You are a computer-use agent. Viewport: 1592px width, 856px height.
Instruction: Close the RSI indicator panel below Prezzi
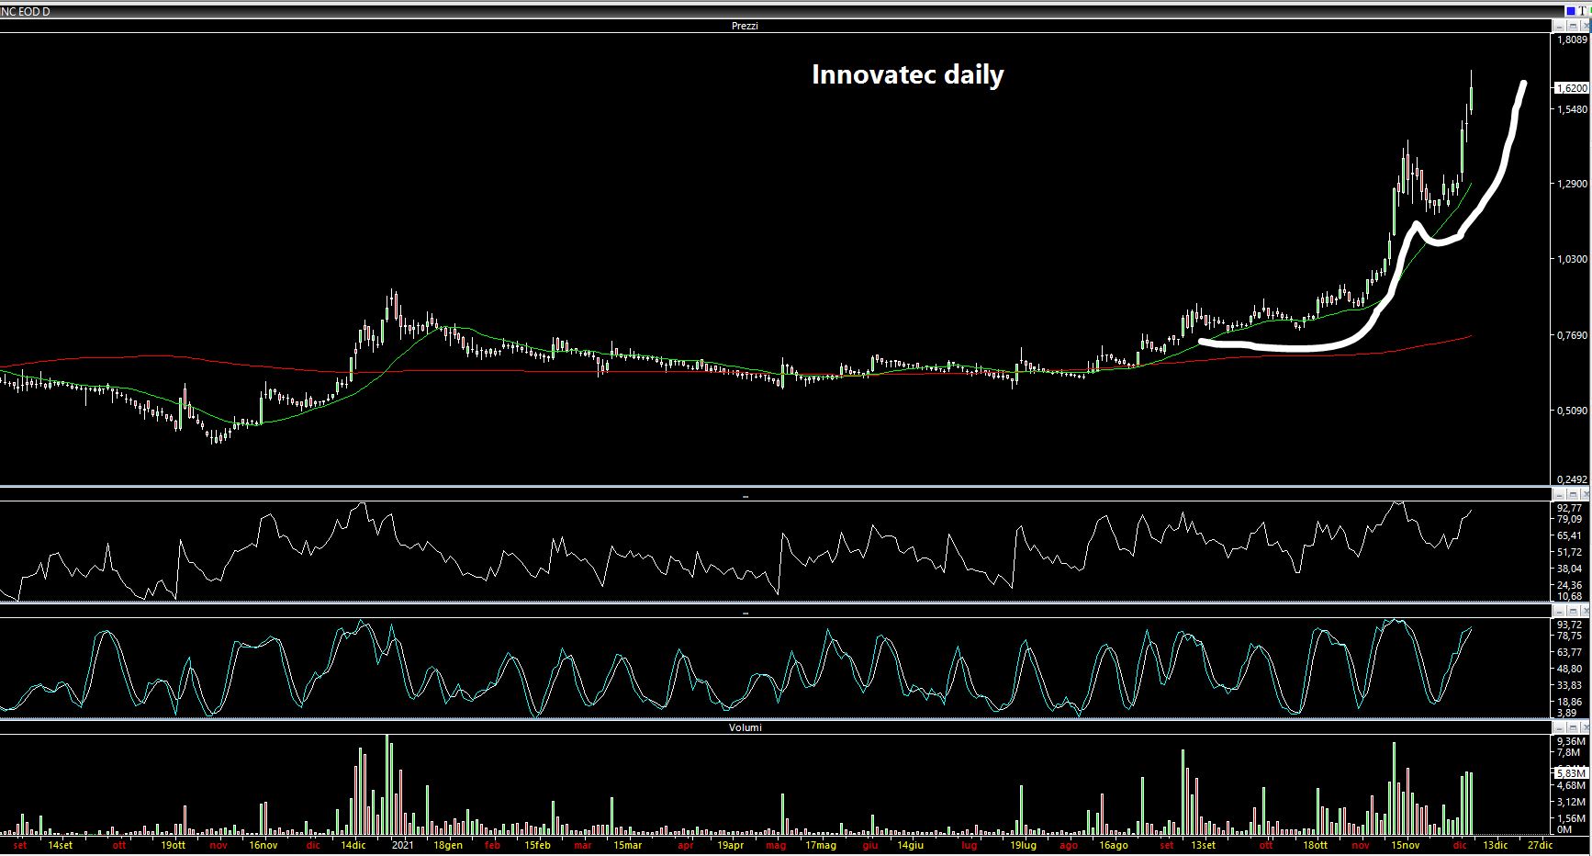pyautogui.click(x=1585, y=494)
